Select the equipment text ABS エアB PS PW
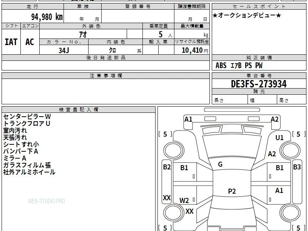Image resolution: width=308 pixels, height=231 pixels. tap(239, 65)
